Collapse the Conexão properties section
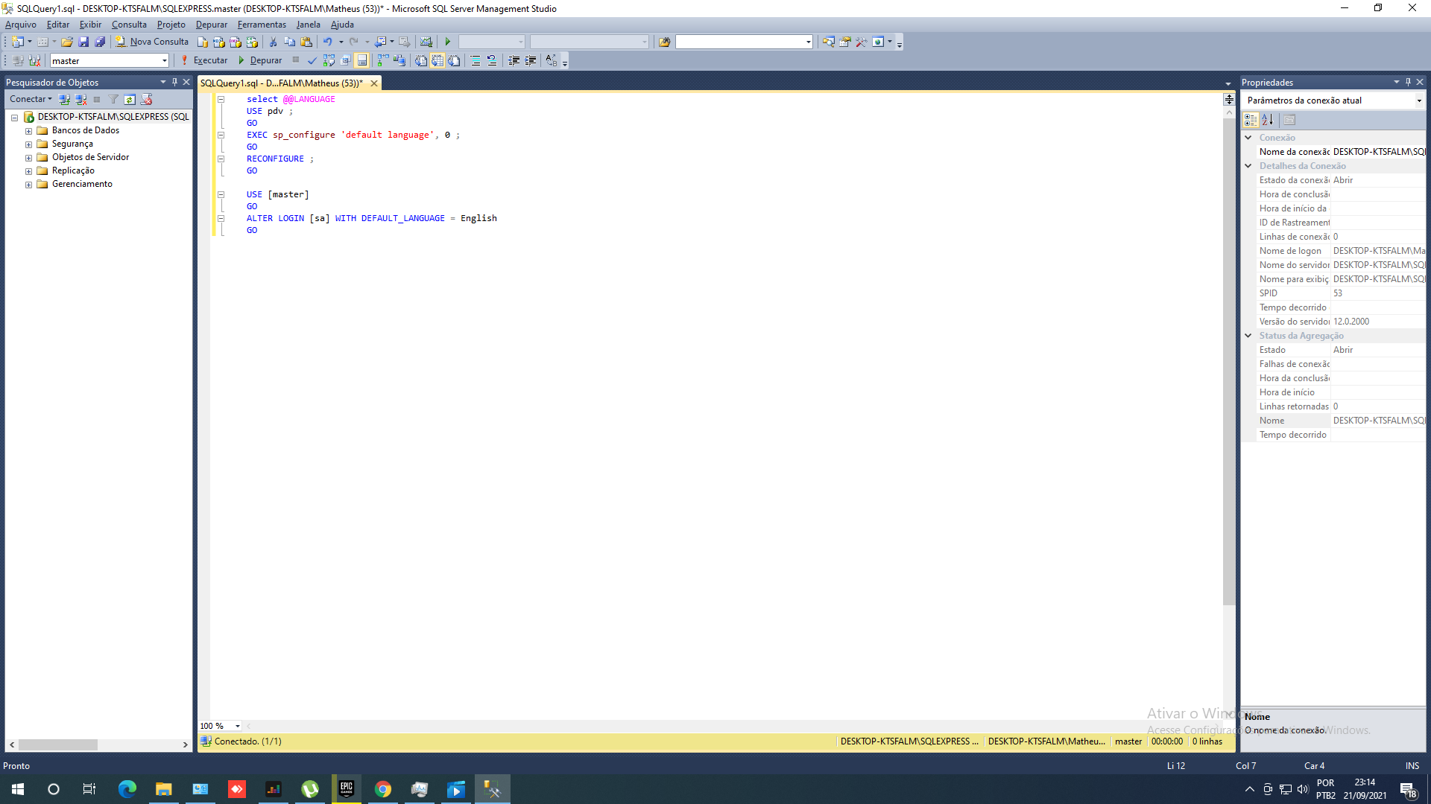Image resolution: width=1431 pixels, height=804 pixels. [x=1248, y=138]
